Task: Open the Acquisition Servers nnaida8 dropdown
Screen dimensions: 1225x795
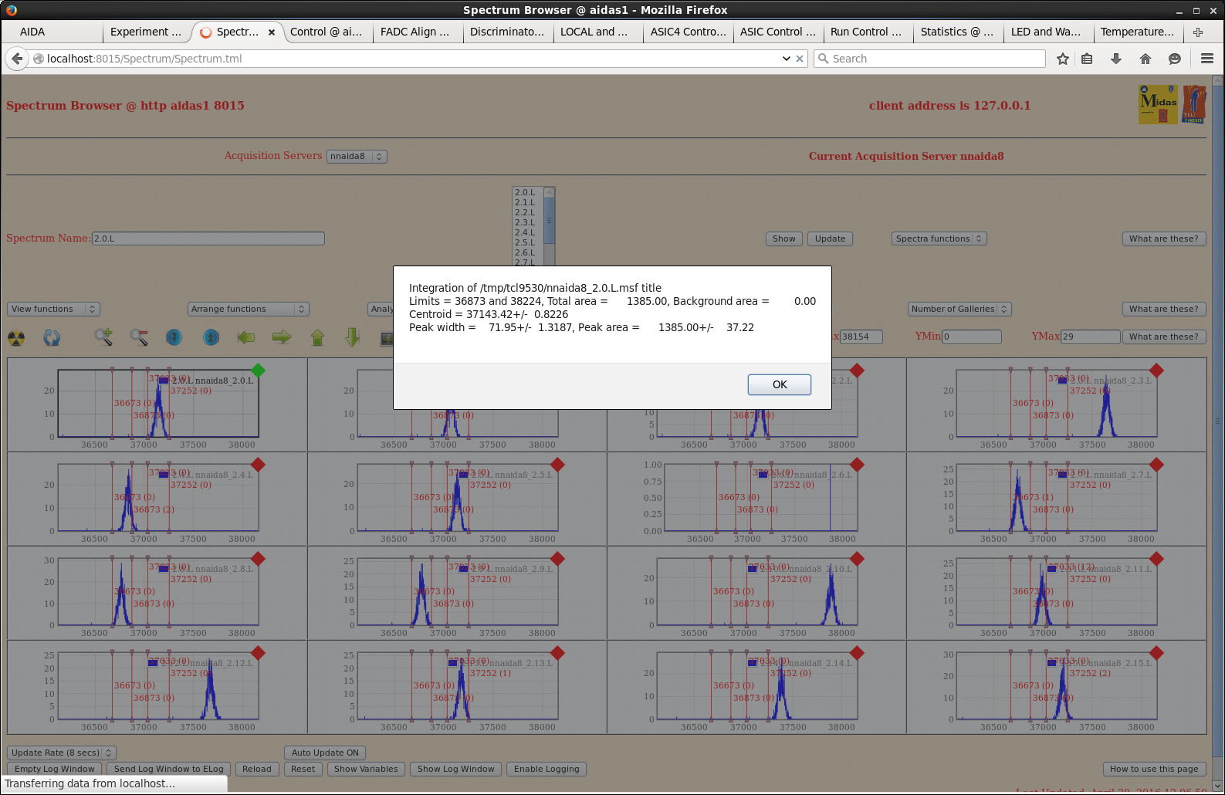Action: 356,156
